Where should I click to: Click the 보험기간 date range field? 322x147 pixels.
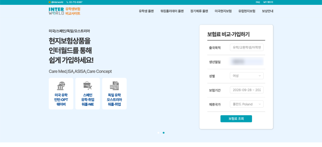[x=247, y=90]
